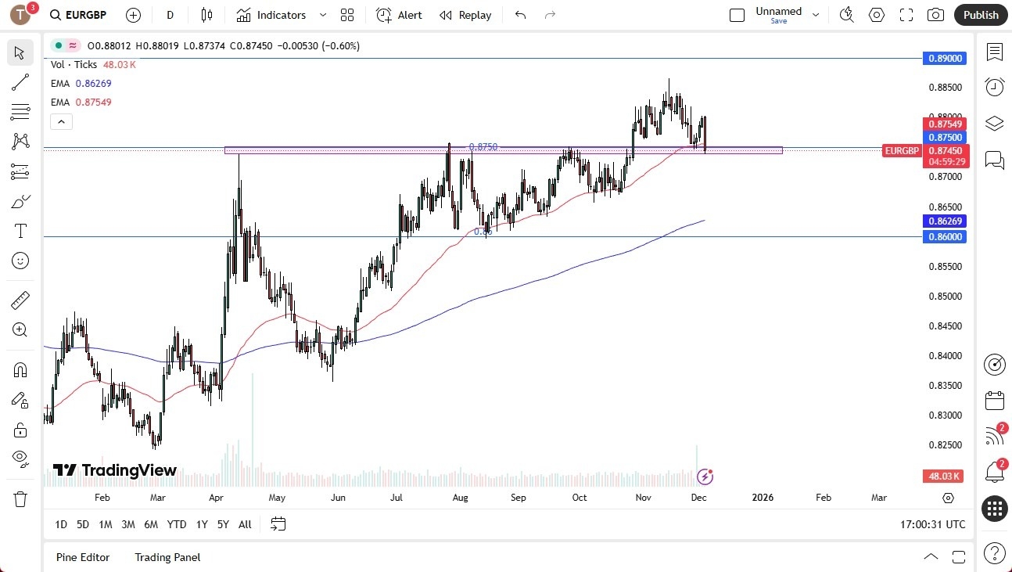Enter fullscreen mode
This screenshot has width=1012, height=572.
point(906,14)
